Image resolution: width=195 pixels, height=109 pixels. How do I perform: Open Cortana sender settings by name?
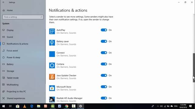60,64
